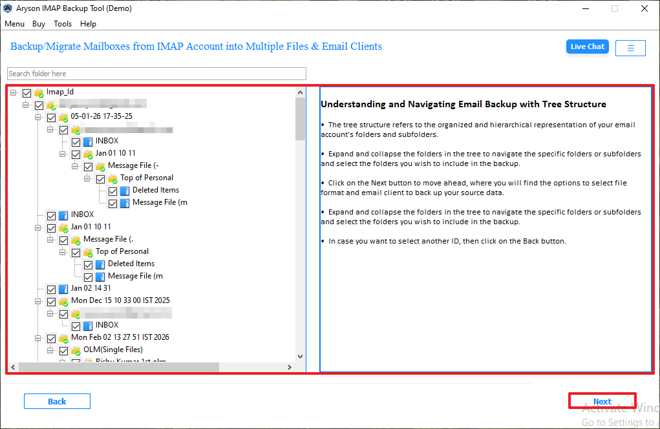Click folder icon of Mon Dec 15 10 33 00 IST 2025
The height and width of the screenshot is (429, 660).
coord(63,302)
